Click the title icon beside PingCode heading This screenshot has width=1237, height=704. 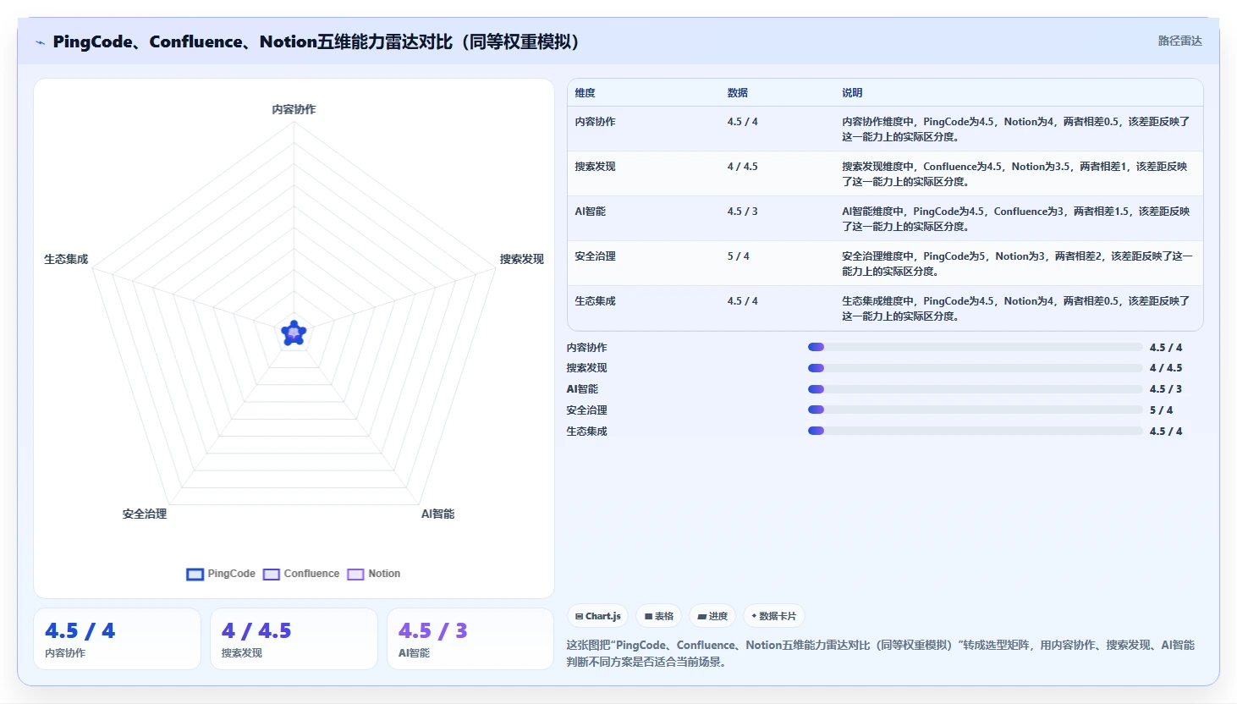(40, 42)
